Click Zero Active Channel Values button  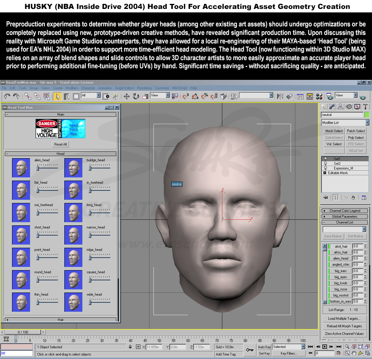(344, 333)
